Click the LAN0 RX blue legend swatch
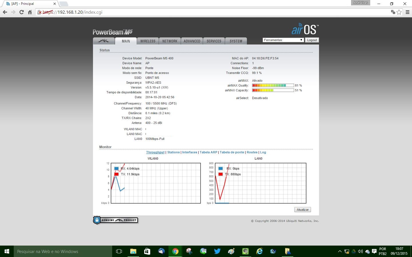This screenshot has width=412, height=257. pos(221,168)
